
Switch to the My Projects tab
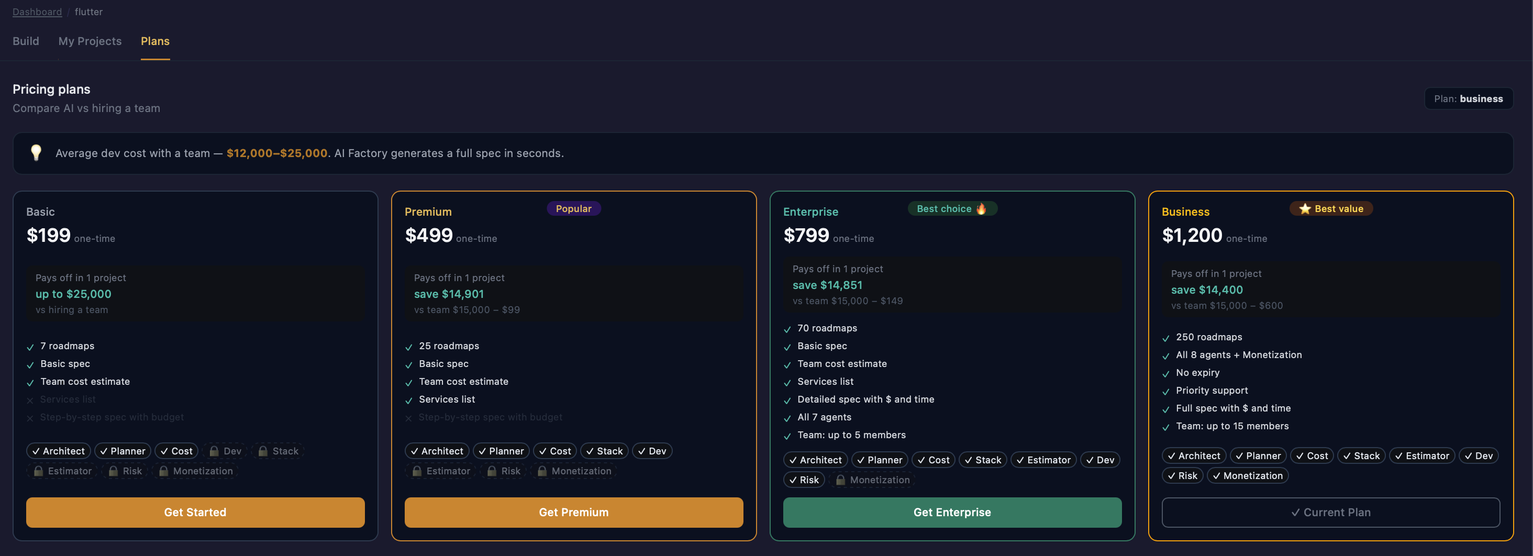point(90,41)
